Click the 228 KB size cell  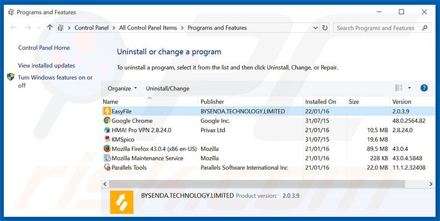[x=379, y=158]
